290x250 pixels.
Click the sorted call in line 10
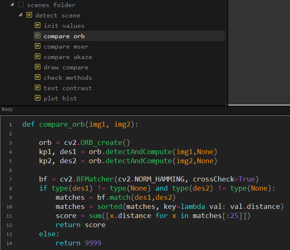[110, 206]
